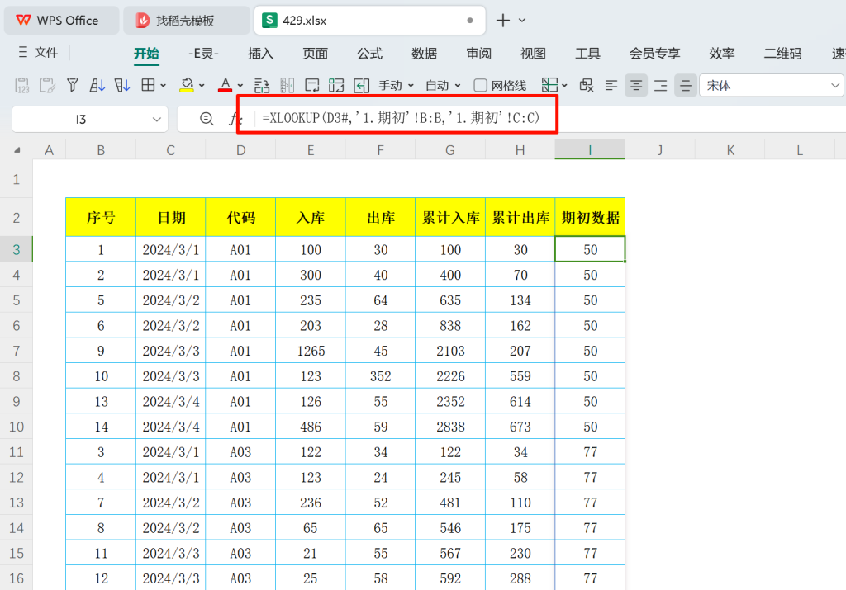Viewport: 846px width, 590px height.
Task: Click the find-and-clear icon beside freeze panes
Action: tap(587, 85)
